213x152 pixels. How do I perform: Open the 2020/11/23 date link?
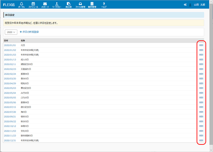(10, 136)
